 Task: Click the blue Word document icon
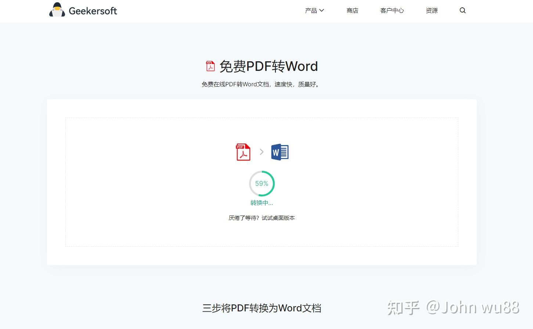280,152
